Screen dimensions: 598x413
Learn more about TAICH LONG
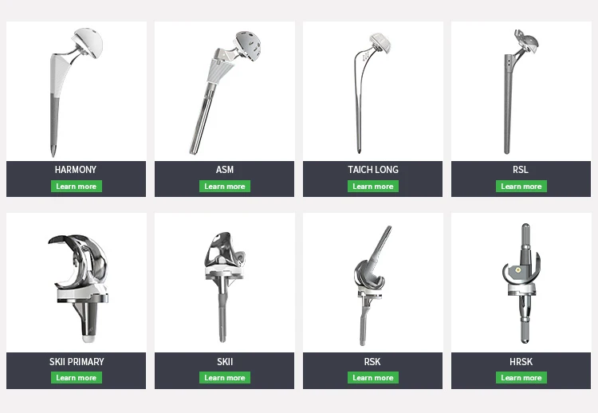pos(373,186)
